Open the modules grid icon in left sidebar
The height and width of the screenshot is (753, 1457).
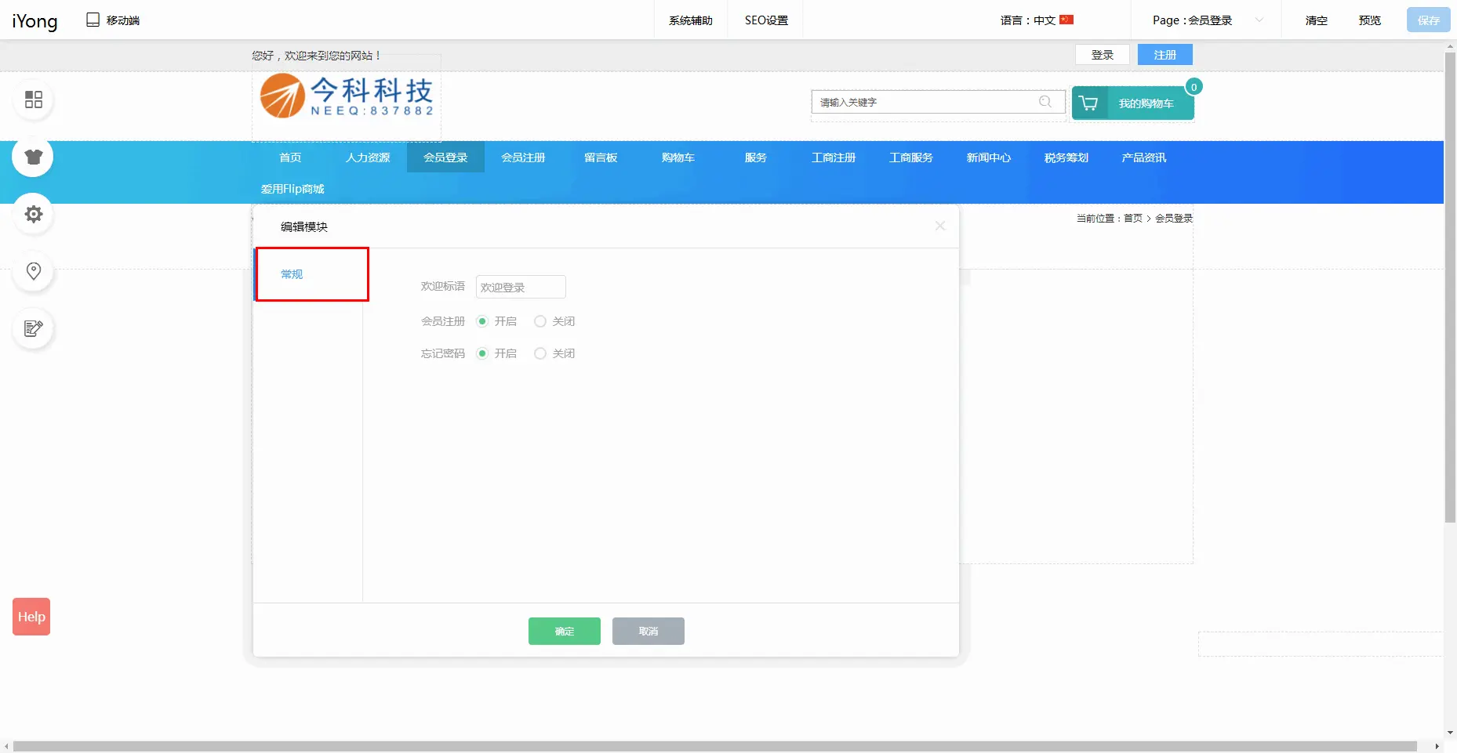tap(34, 100)
